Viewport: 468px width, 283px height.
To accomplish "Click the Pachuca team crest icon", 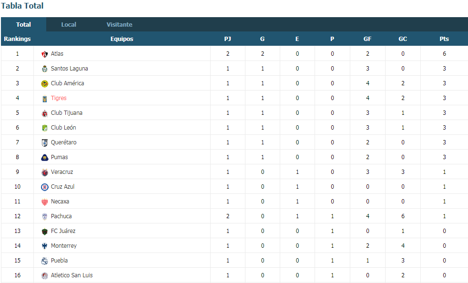I will coord(44,216).
